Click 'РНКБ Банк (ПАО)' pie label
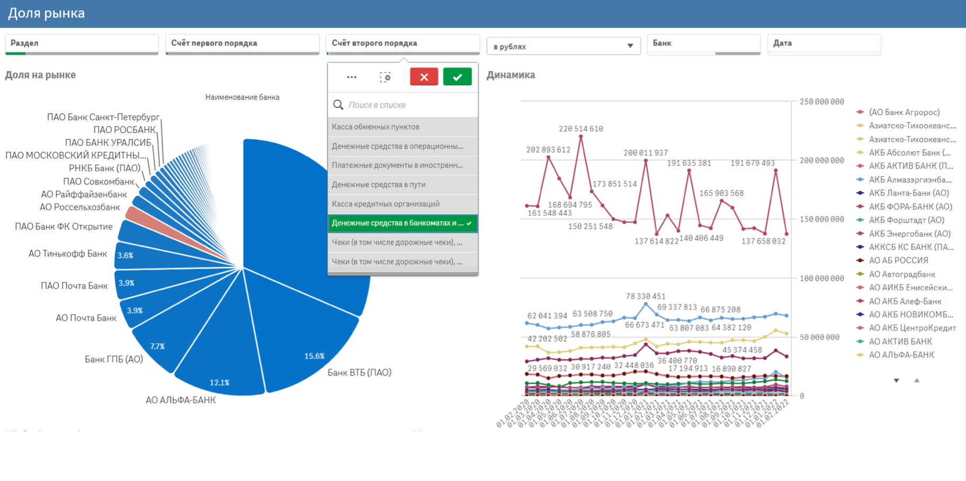966x481 pixels. [x=105, y=168]
